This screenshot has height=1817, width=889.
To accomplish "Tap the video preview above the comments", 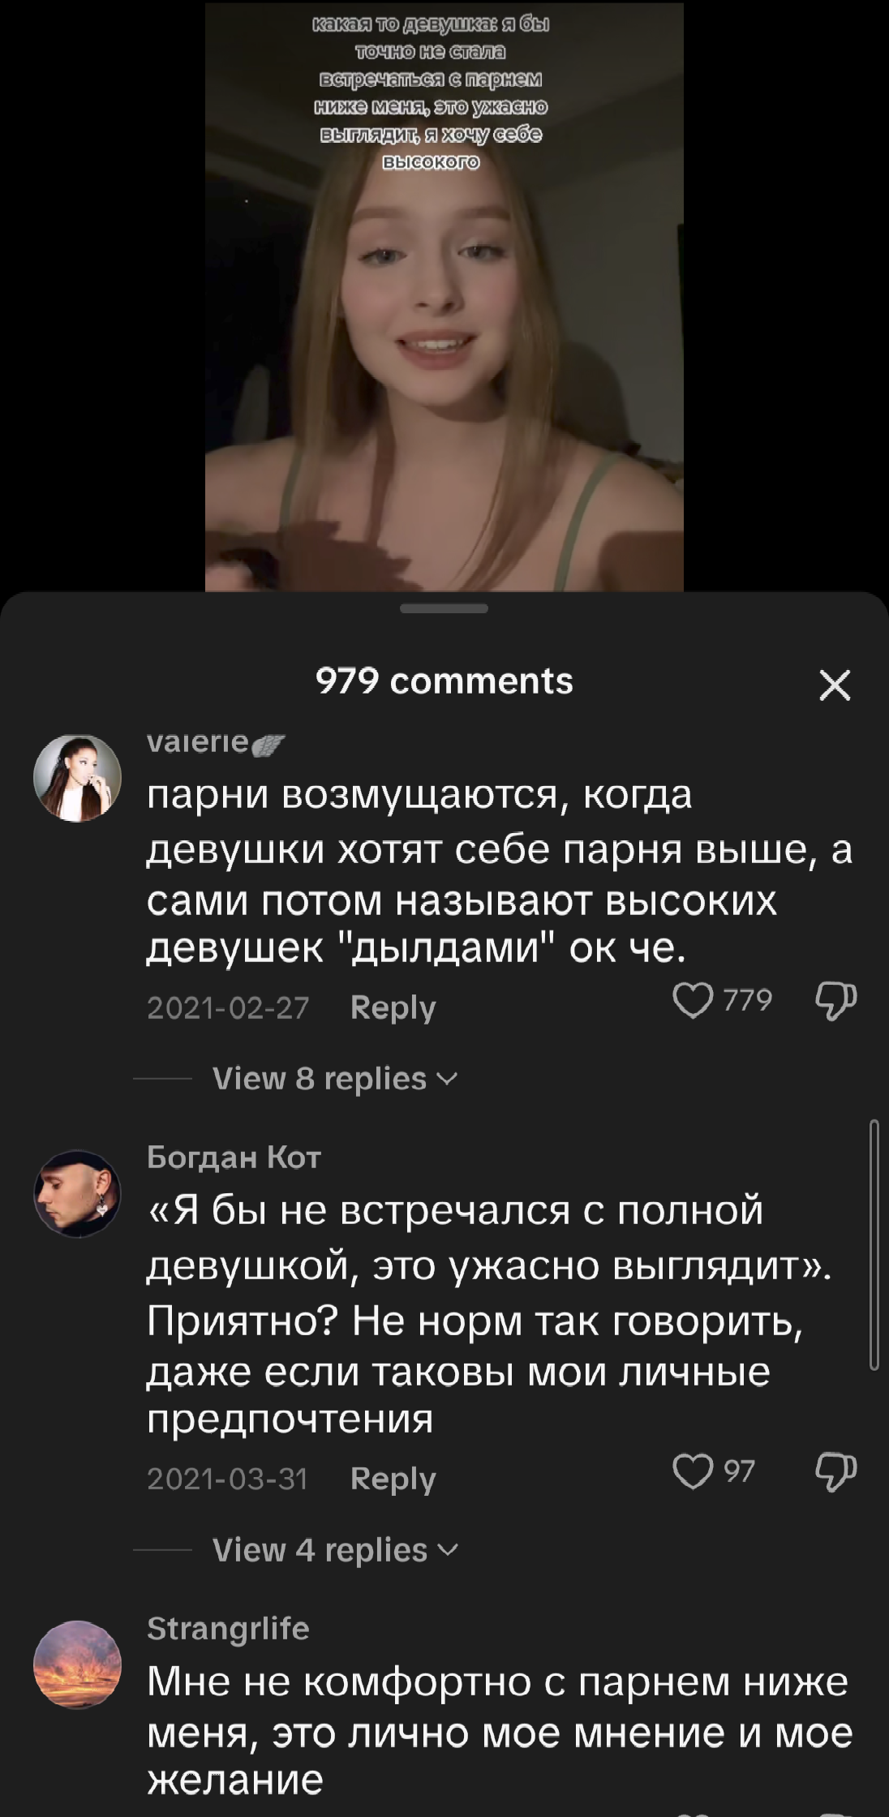I will (x=444, y=297).
